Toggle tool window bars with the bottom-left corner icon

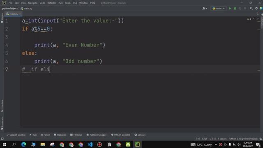(2, 139)
